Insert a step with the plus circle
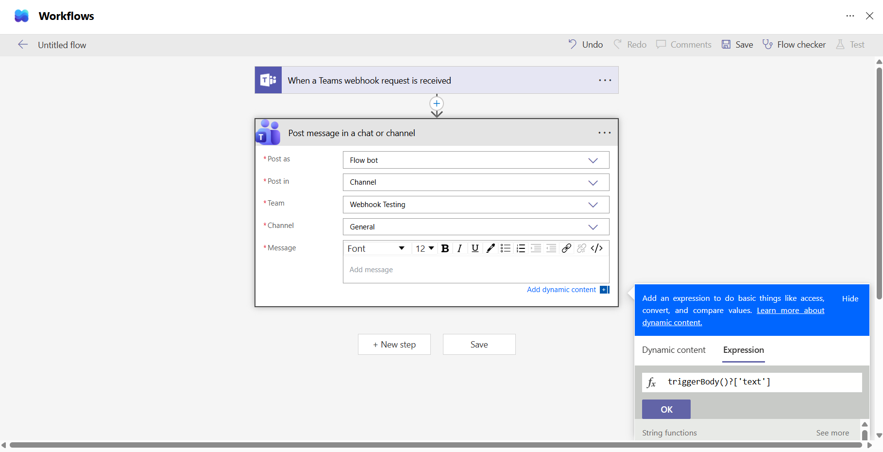883x452 pixels. [x=437, y=104]
